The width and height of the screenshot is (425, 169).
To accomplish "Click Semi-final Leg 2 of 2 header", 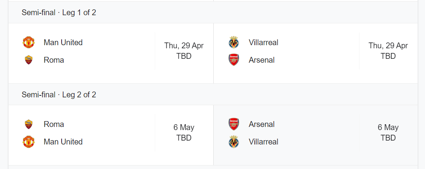I will [213, 95].
